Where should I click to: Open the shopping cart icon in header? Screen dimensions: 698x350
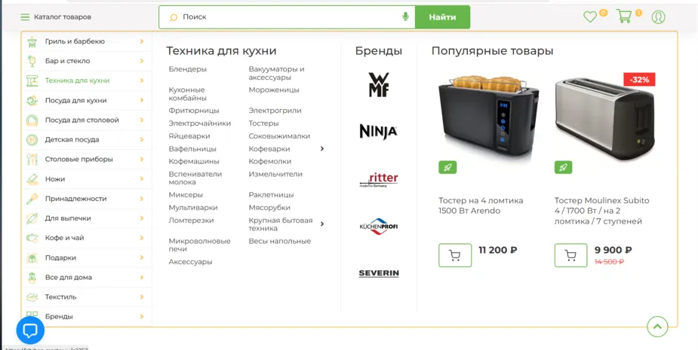624,17
